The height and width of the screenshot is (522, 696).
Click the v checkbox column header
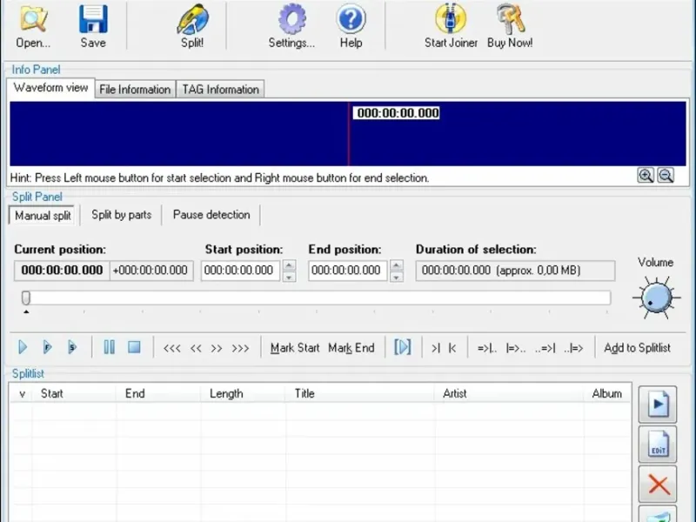coord(21,394)
